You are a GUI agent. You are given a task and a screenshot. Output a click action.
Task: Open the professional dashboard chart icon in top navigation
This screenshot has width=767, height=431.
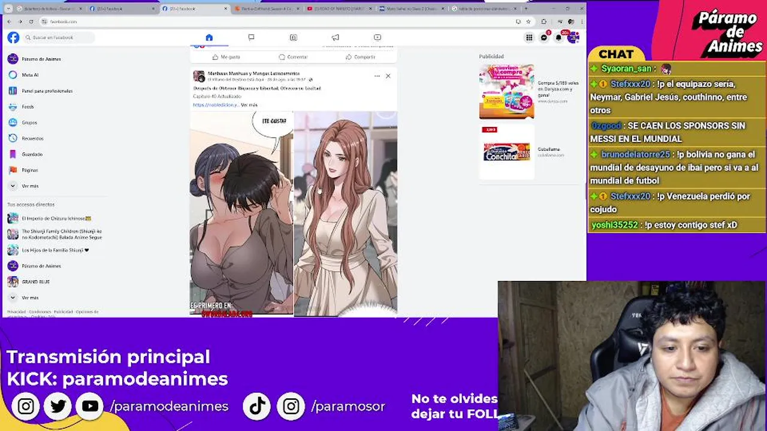click(293, 37)
